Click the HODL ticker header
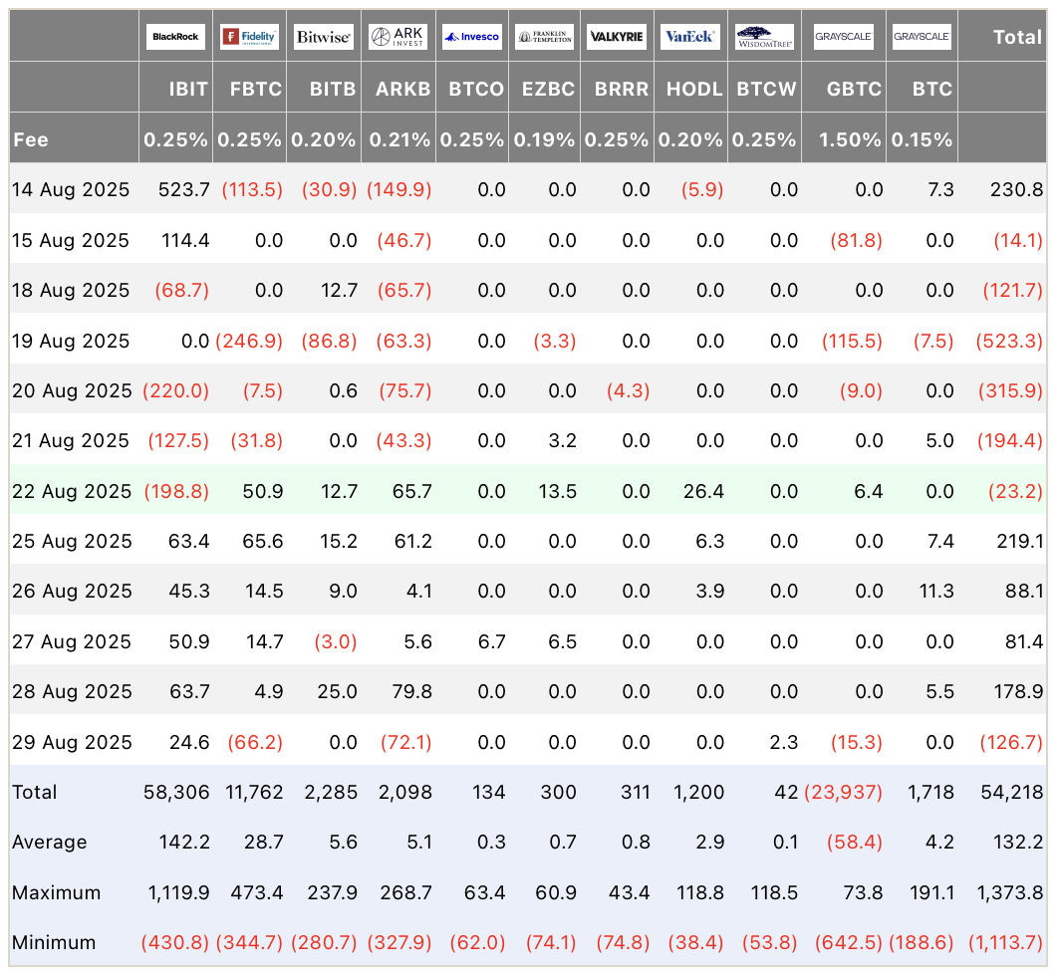1060x978 pixels. (694, 88)
